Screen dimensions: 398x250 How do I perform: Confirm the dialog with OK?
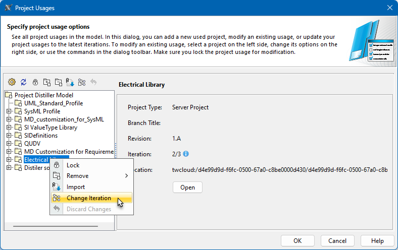(x=297, y=241)
